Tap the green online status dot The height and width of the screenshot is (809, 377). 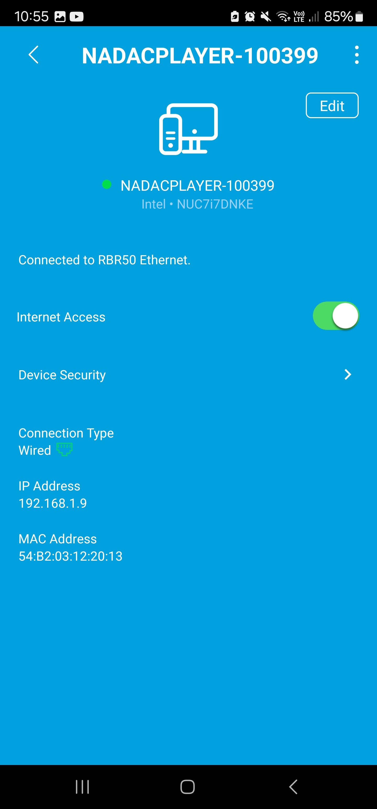pos(107,184)
